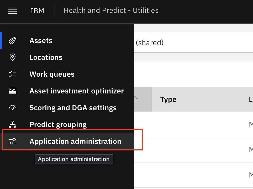The width and height of the screenshot is (253, 189).
Task: Toggle the hamburger navigation menu
Action: click(13, 11)
